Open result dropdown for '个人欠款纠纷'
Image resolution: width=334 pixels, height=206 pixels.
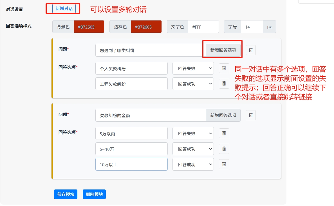click(193, 68)
